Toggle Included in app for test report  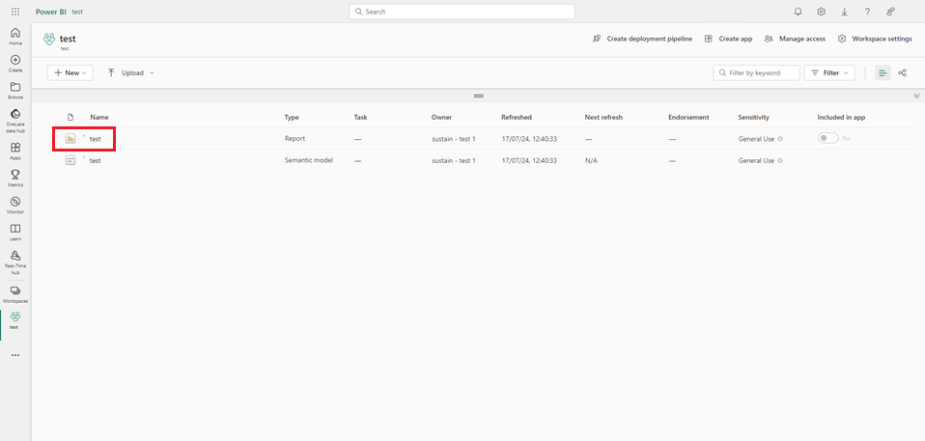[827, 138]
